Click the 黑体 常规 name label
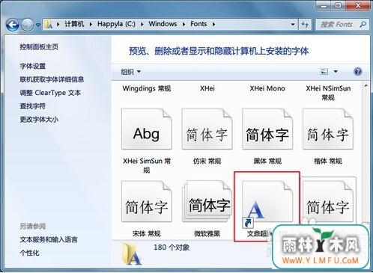Viewport: 373px width, 273px height. click(x=267, y=161)
